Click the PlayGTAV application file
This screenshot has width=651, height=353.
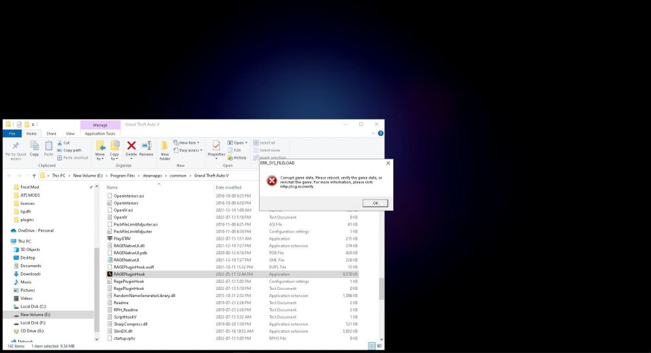(x=122, y=239)
